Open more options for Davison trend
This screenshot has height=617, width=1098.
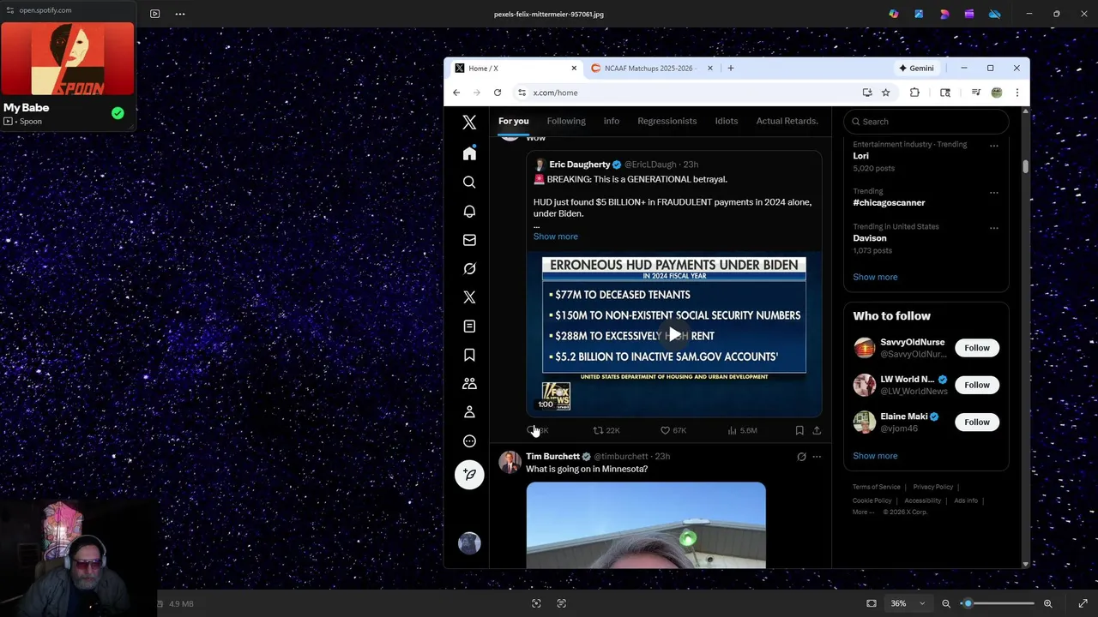(x=993, y=228)
